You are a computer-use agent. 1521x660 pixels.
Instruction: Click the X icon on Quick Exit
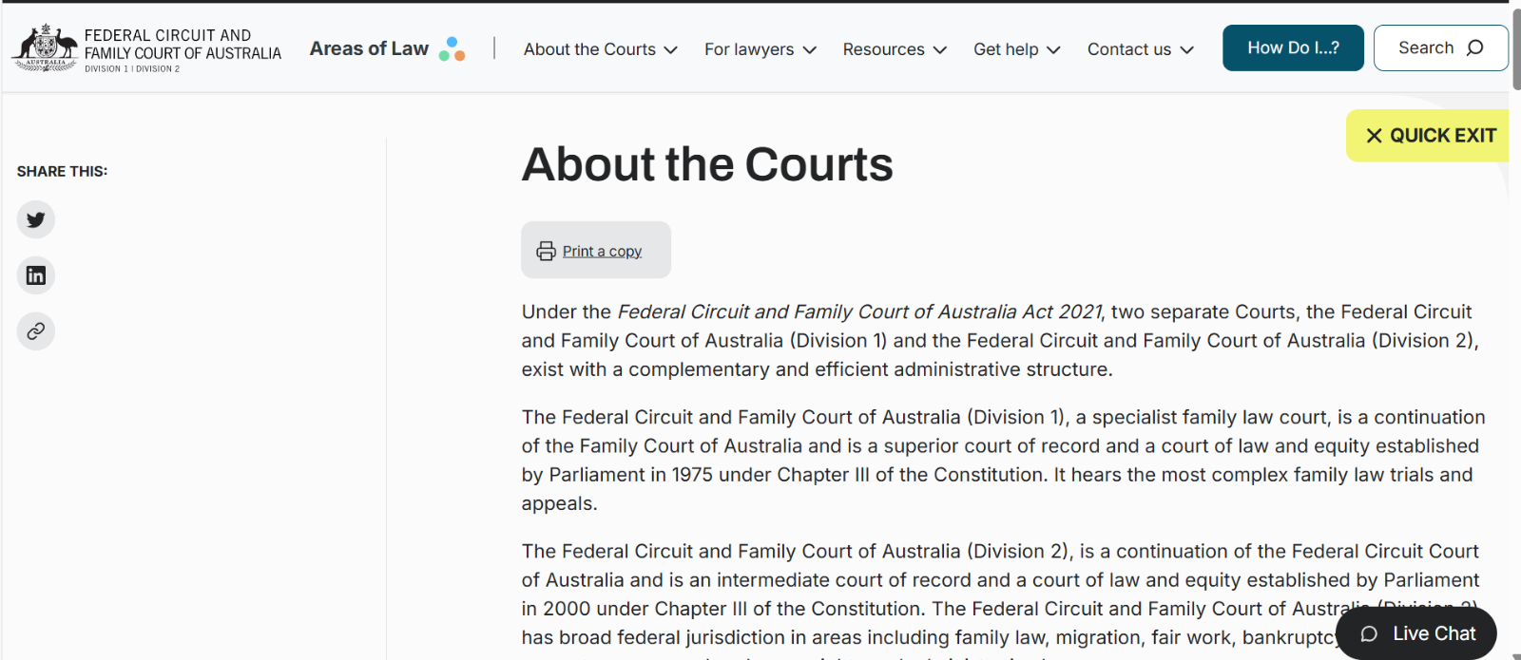pos(1374,136)
